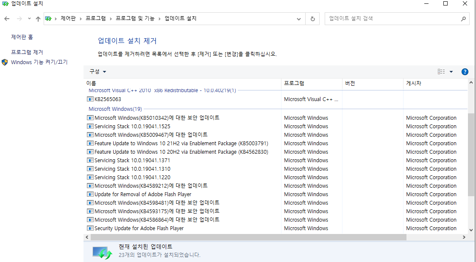Collapse the Microsoft Windows(19) group

point(115,109)
